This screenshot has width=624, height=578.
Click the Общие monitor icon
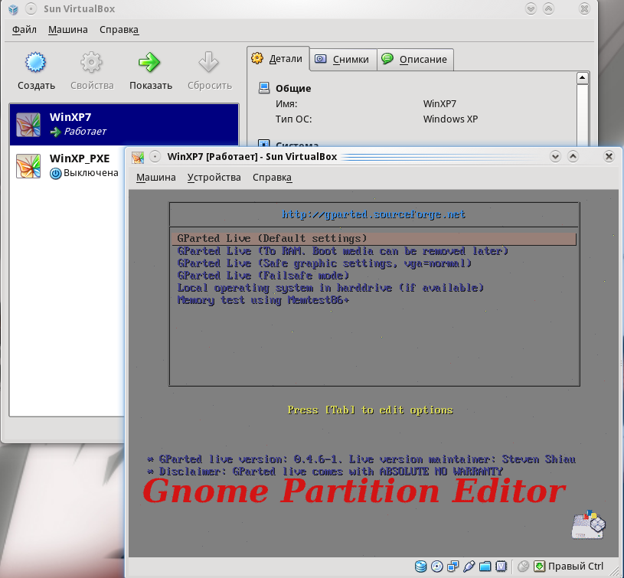coord(264,88)
